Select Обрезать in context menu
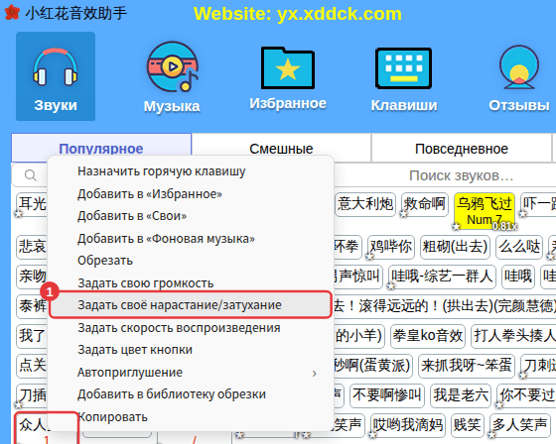 point(191,261)
